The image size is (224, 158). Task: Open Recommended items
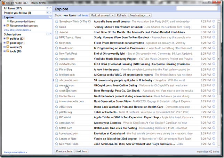22,22
